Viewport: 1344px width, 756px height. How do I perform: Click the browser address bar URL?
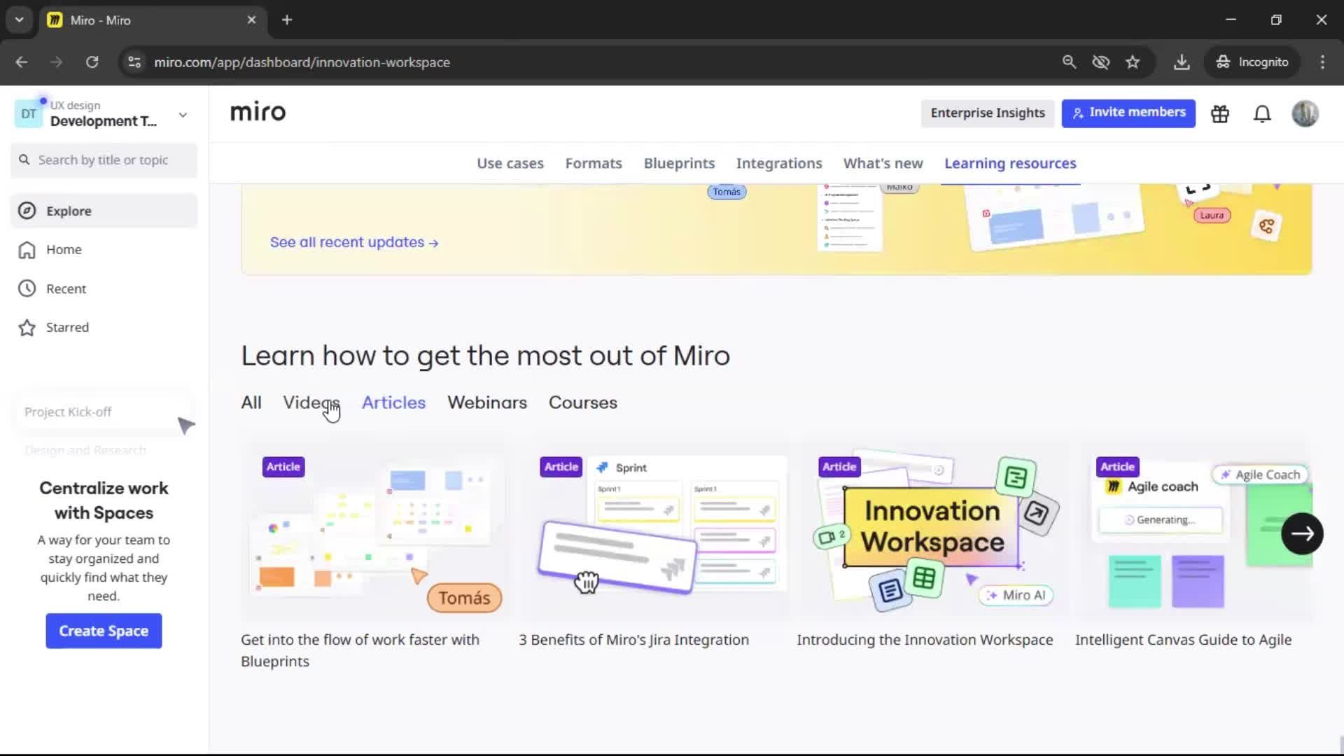tap(302, 62)
